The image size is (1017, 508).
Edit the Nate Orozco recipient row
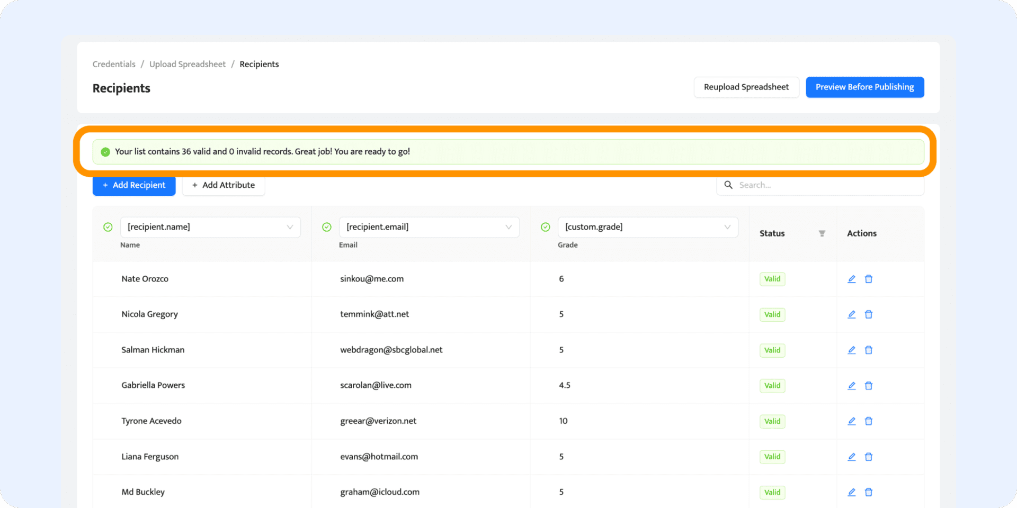click(851, 279)
